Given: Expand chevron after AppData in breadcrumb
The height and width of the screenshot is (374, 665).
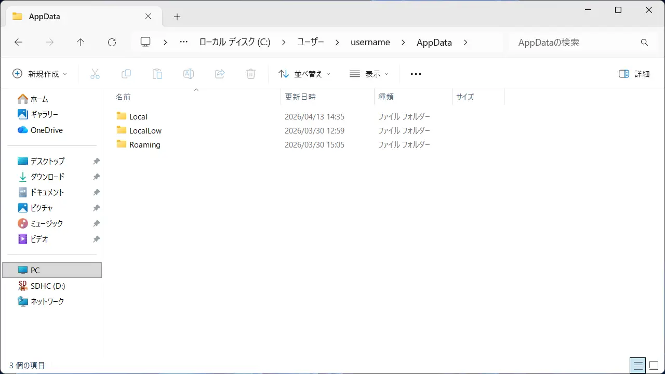Looking at the screenshot, I should tap(465, 43).
